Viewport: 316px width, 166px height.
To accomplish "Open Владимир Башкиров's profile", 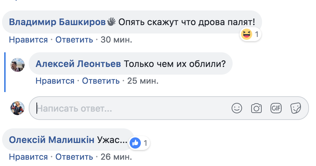I will pos(57,22).
